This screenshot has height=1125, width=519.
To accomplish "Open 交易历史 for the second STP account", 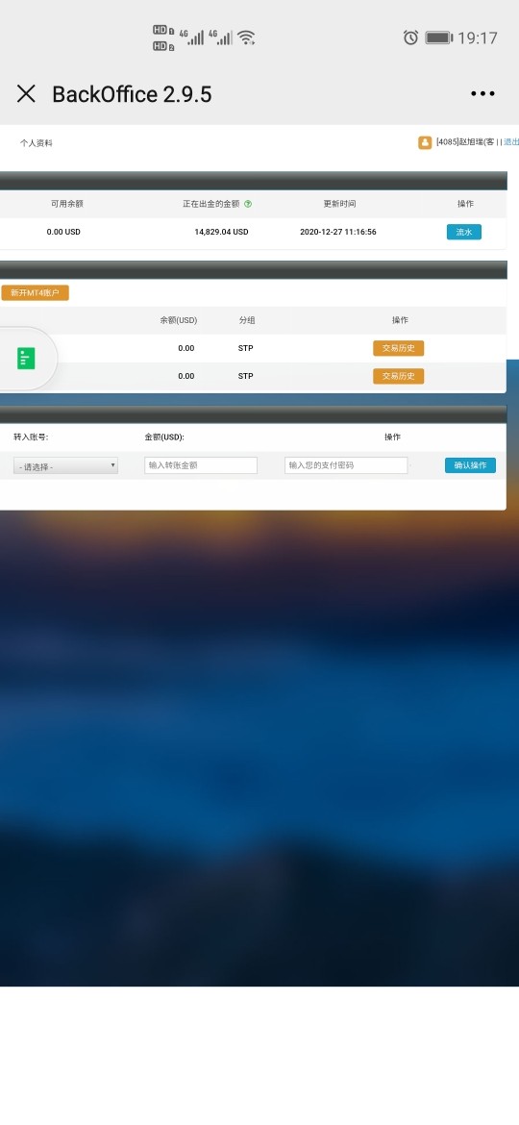I will 399,376.
